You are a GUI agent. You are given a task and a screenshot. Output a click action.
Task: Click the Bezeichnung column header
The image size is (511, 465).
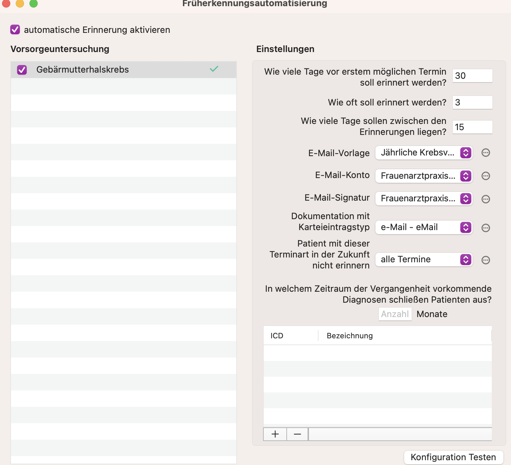coord(405,336)
